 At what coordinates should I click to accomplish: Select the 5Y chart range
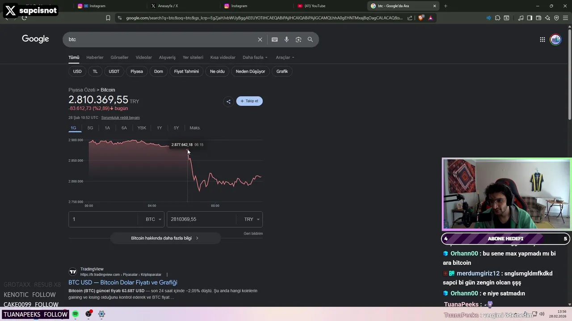point(176,128)
